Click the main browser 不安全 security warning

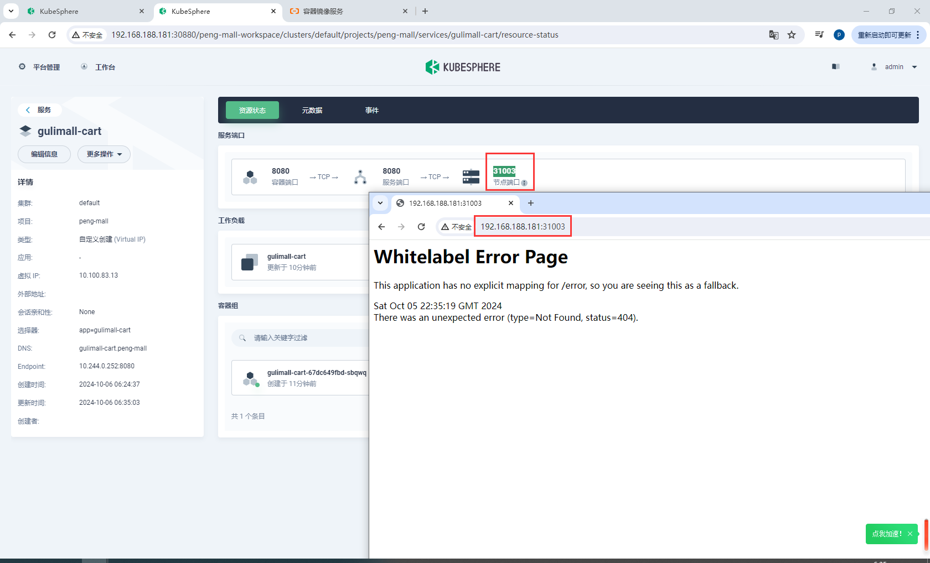click(x=87, y=35)
